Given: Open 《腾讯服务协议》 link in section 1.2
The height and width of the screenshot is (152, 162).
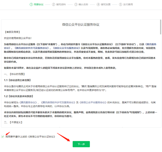Looking at the screenshot, I should point(28,102).
